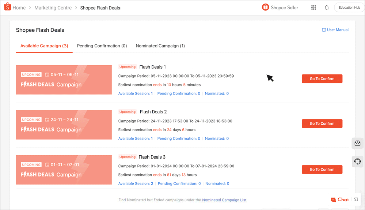Select the Available Campaign tab
The width and height of the screenshot is (365, 210).
click(x=44, y=46)
